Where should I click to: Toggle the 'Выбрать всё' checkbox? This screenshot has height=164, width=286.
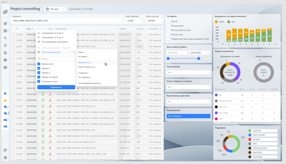coord(39,64)
